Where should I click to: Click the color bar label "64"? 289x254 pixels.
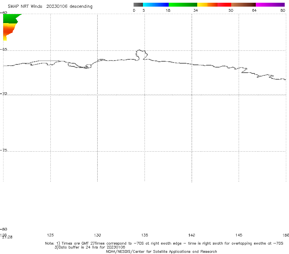point(254,10)
